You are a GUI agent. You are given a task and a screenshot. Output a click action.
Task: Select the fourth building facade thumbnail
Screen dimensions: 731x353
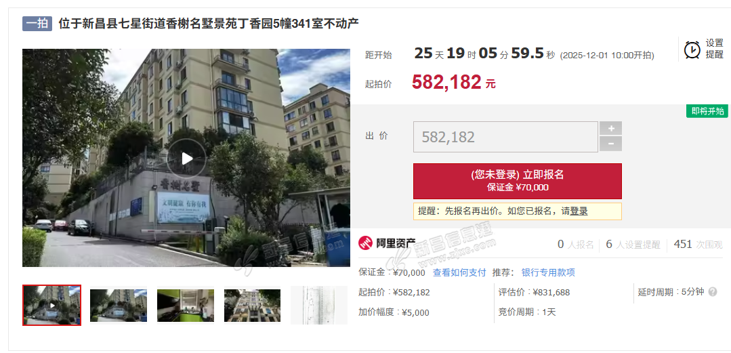click(252, 306)
